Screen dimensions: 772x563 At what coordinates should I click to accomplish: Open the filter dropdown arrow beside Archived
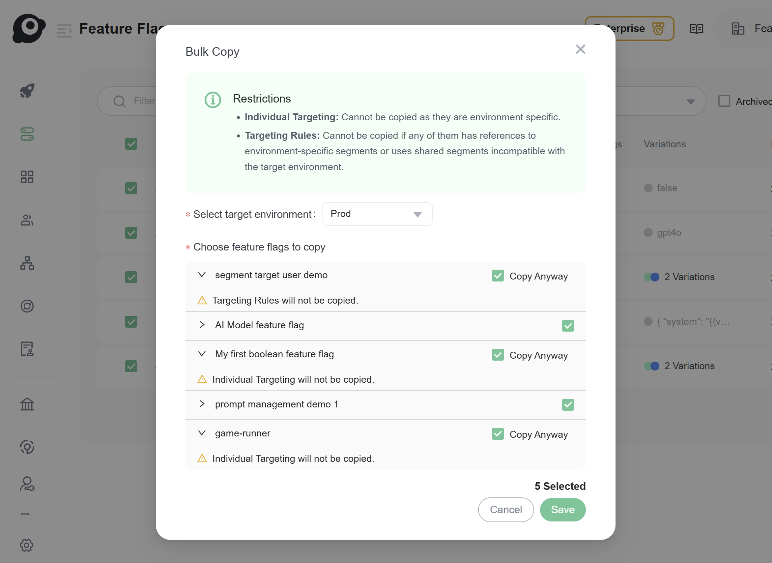[691, 102]
